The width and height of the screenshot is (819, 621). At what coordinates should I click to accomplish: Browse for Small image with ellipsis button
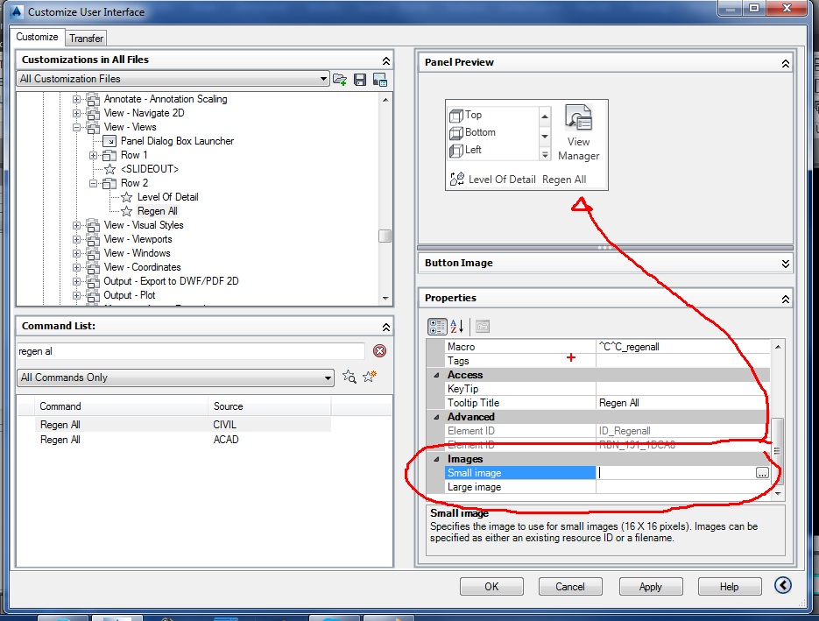tap(762, 473)
